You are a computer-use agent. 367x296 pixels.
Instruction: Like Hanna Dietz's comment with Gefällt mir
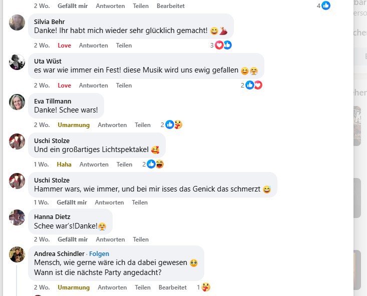(72, 239)
